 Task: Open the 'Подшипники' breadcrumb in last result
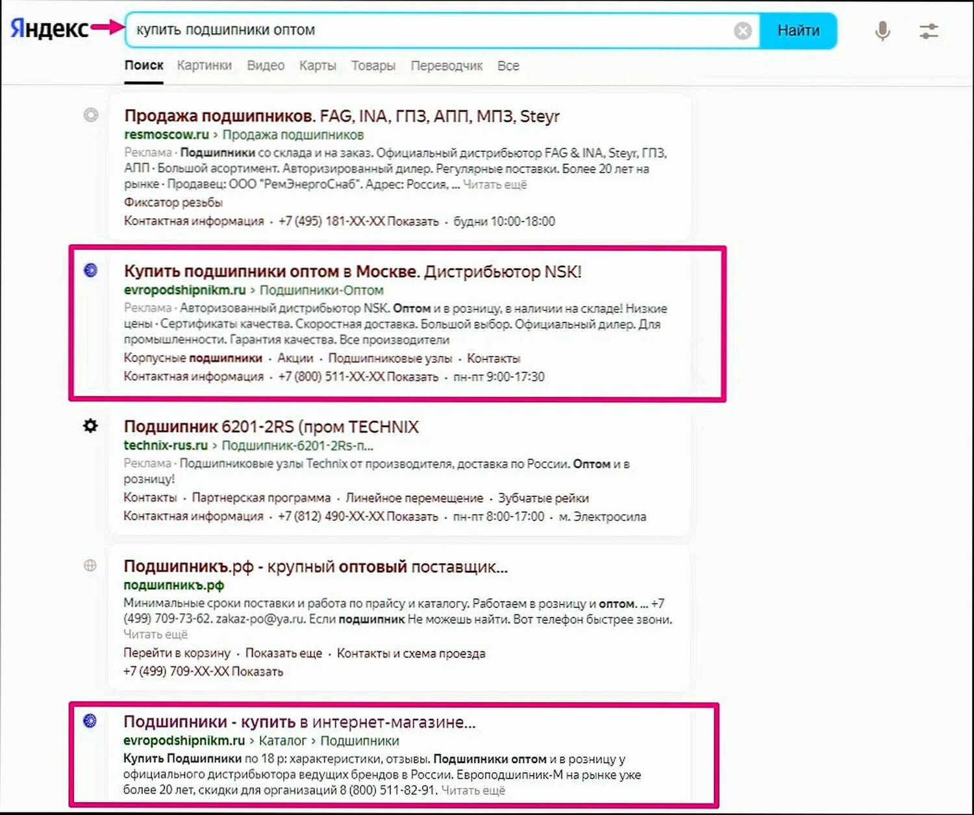[360, 741]
